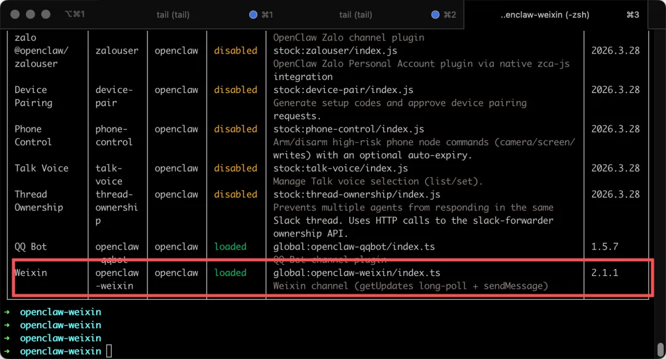Select the 'Weixin' plugin name
666x359 pixels.
(31, 272)
